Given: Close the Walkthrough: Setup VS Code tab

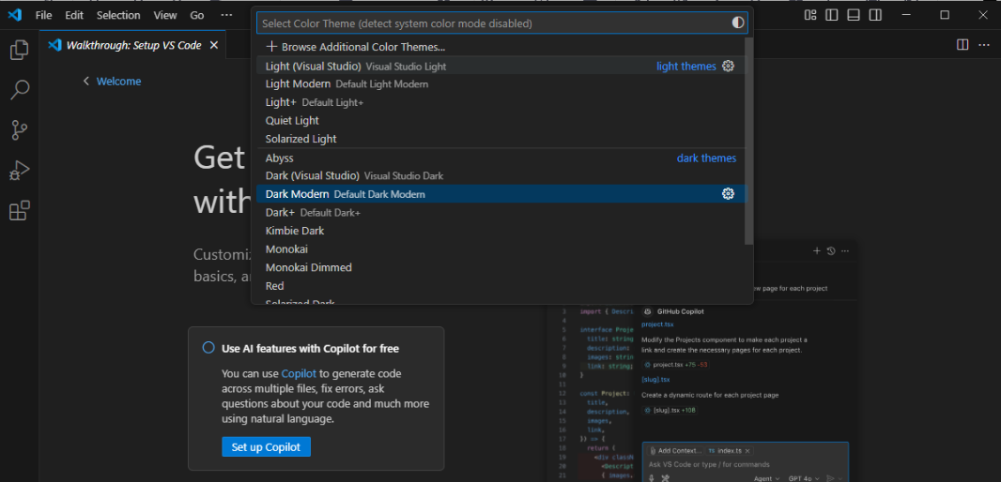Looking at the screenshot, I should tap(214, 45).
